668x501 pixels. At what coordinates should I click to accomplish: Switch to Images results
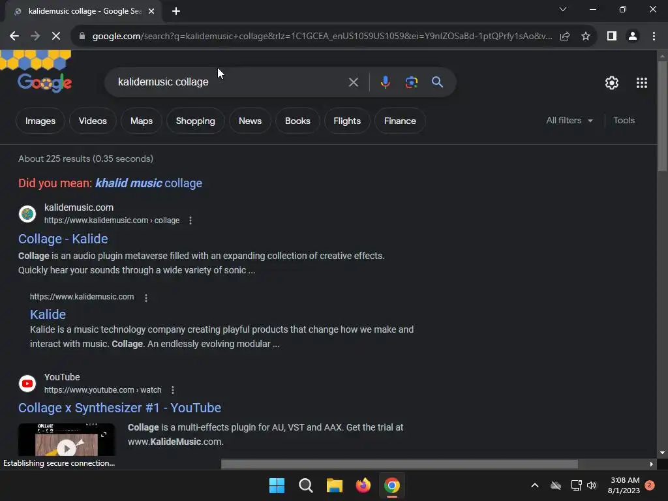[40, 121]
